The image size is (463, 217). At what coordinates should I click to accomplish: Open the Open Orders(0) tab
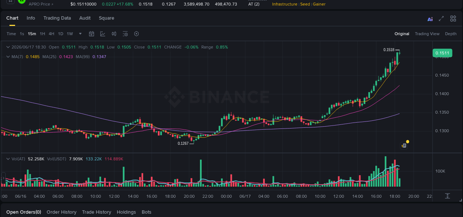[24, 212]
